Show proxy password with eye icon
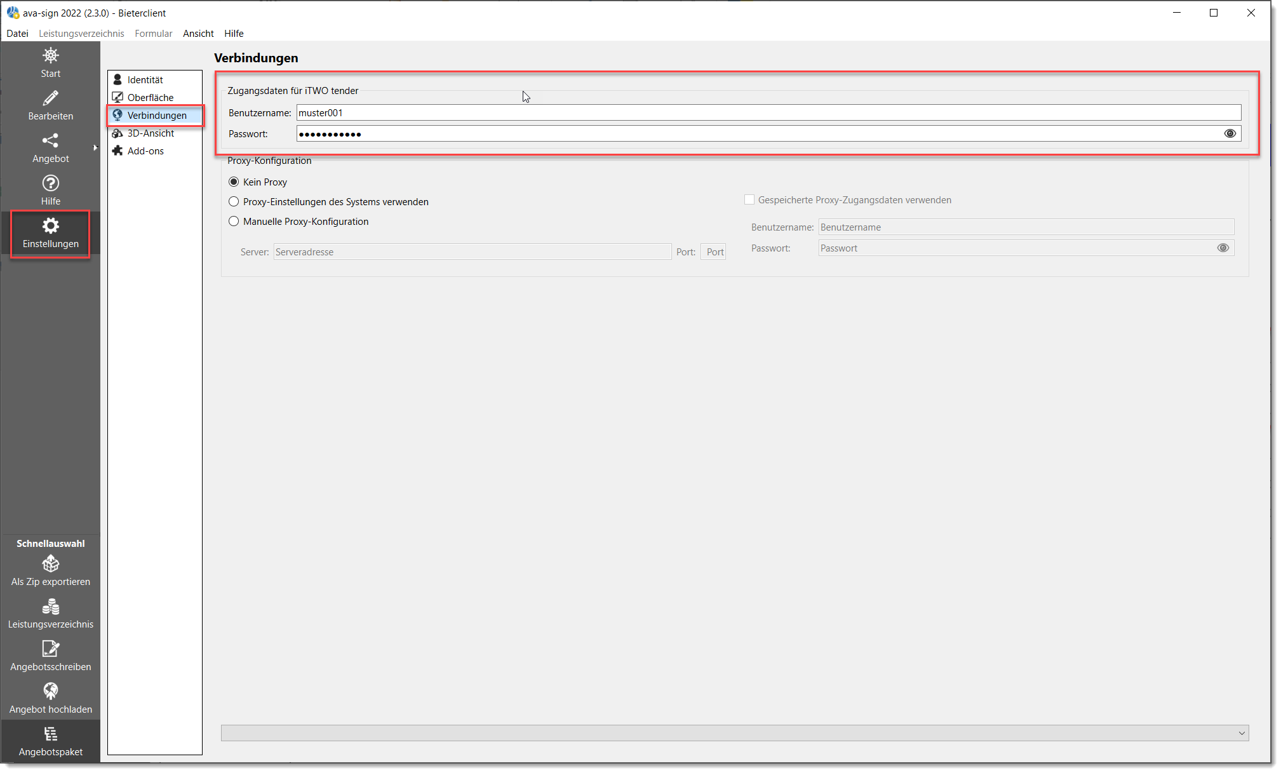This screenshot has width=1281, height=773. click(x=1223, y=248)
